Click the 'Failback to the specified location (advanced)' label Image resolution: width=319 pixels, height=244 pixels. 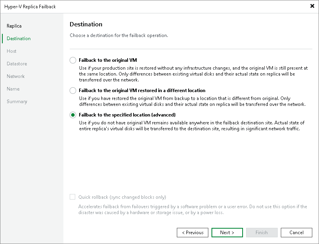(127, 115)
